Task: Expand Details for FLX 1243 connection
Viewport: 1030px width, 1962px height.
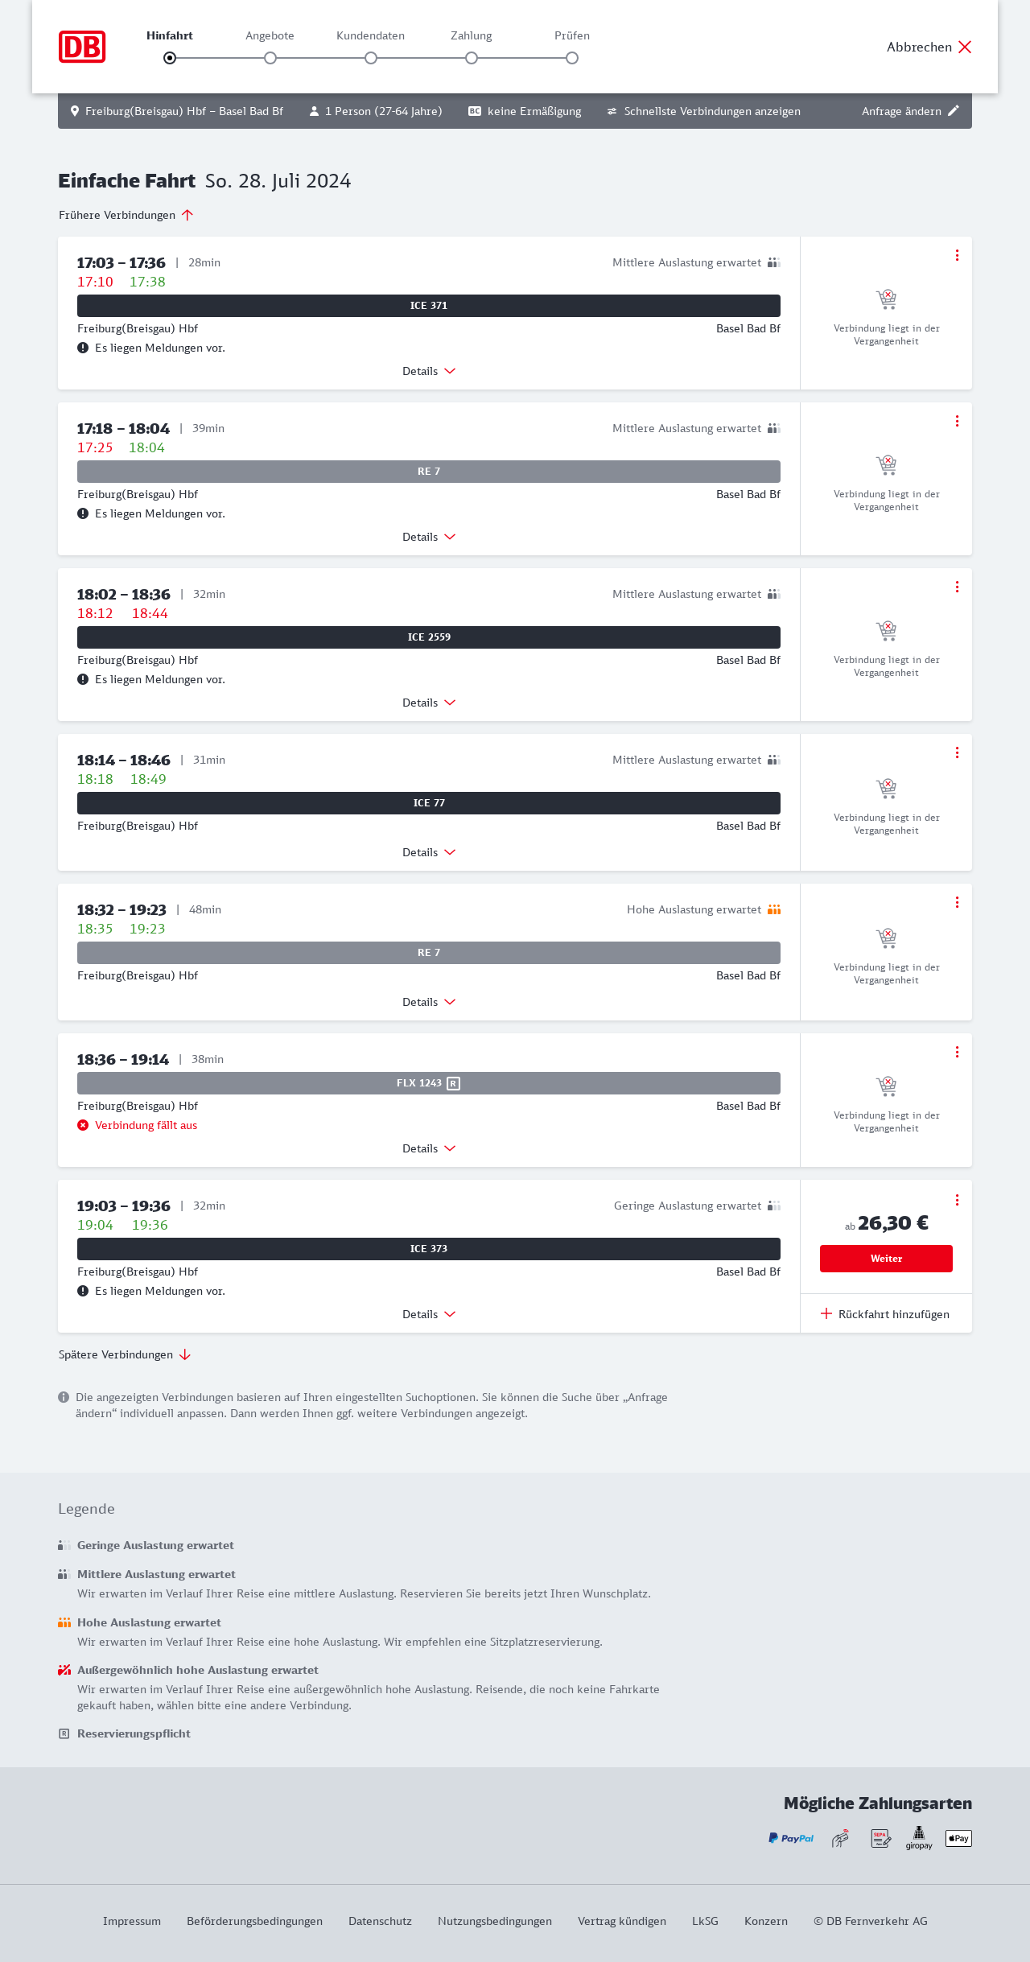Action: click(429, 1148)
